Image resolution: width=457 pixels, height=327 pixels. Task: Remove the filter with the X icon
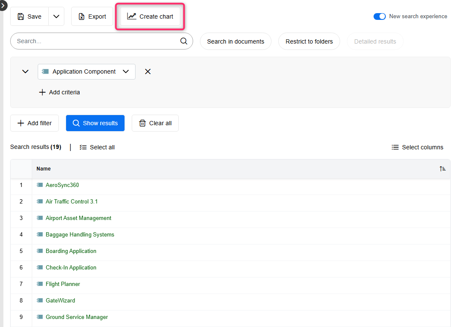point(147,71)
